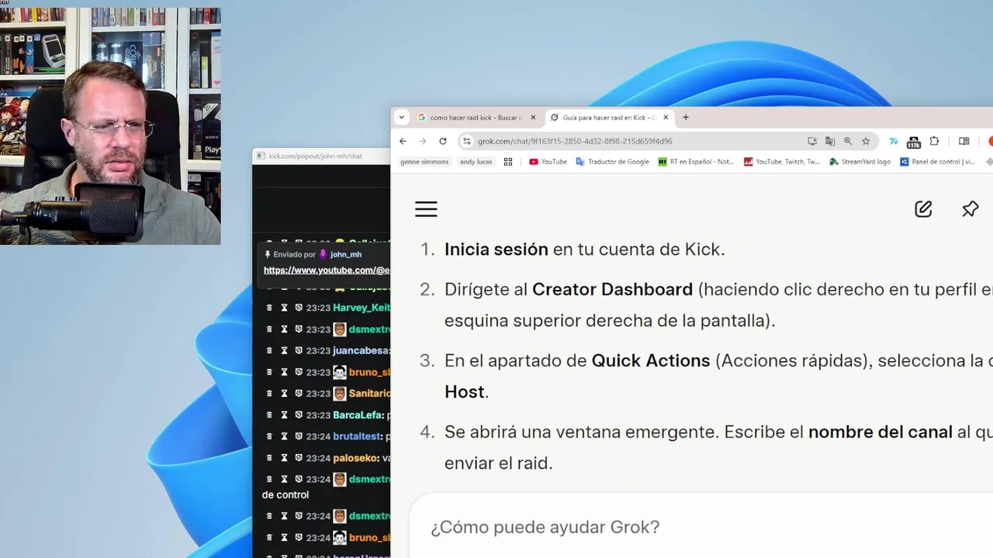The image size is (993, 558).
Task: Click the Harvey_Keit username in Kick chat
Action: (x=362, y=308)
